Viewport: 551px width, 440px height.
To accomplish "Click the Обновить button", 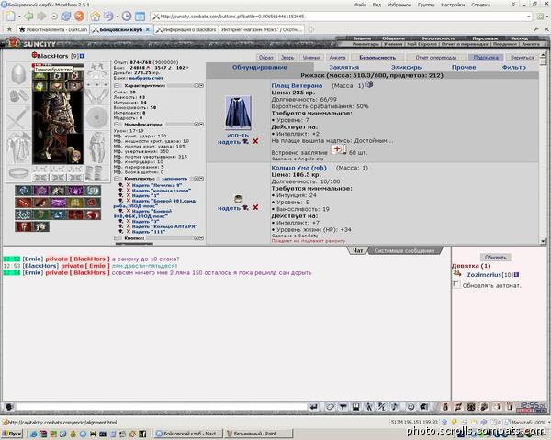I will [496, 258].
